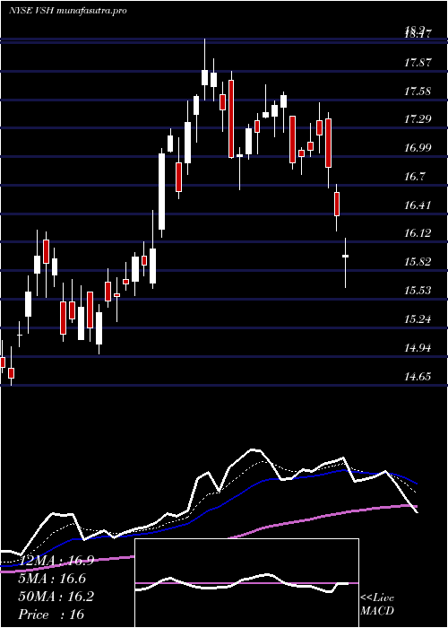
Task: Click the 12MA : 16.9 readout
Action: coord(56,561)
